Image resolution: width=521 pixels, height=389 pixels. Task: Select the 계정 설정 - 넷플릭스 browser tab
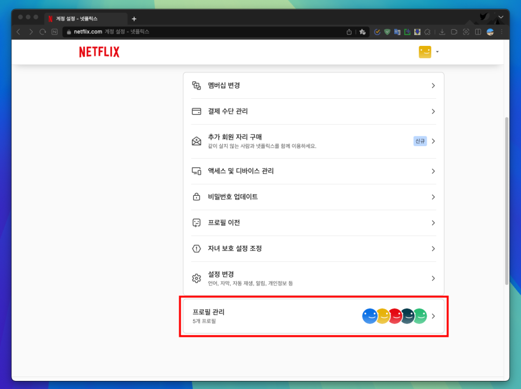tap(86, 19)
